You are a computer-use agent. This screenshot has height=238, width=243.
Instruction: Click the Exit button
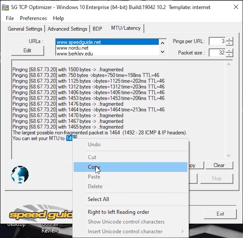coord(220,214)
